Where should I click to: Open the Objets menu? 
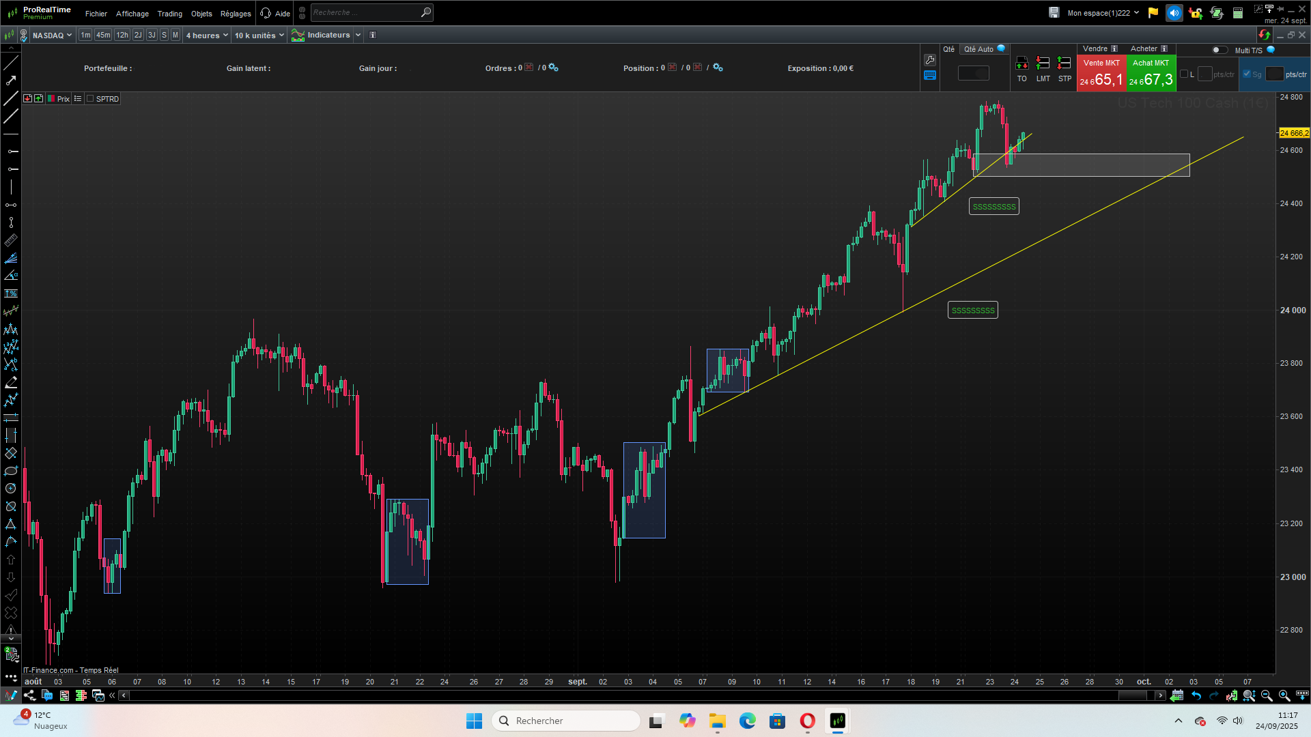(201, 14)
